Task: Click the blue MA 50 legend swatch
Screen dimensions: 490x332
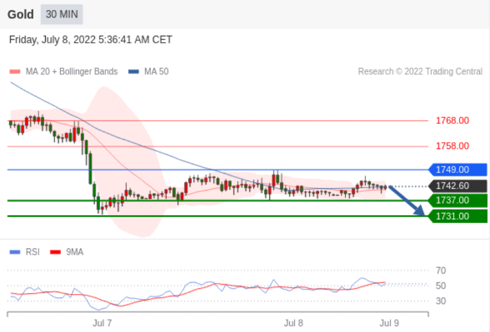Action: pos(133,72)
